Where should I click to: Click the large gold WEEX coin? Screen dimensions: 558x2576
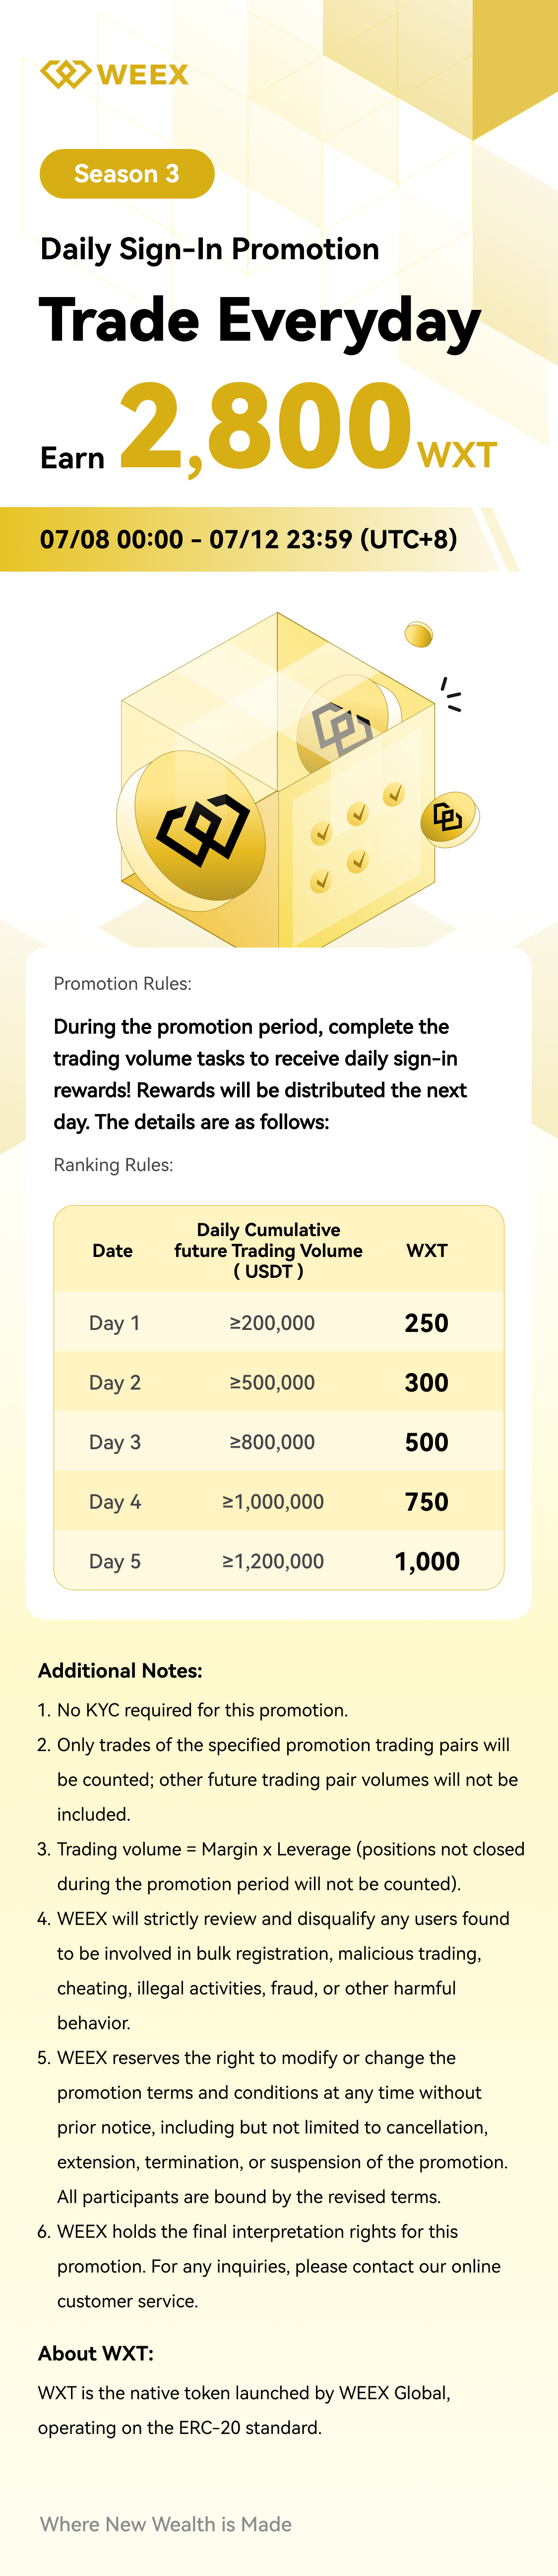point(200,827)
